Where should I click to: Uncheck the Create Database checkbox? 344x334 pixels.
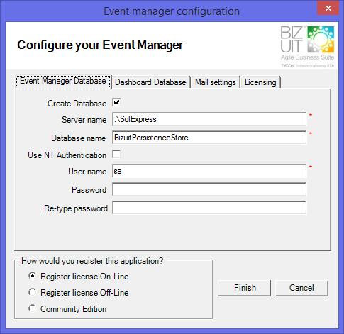point(116,102)
